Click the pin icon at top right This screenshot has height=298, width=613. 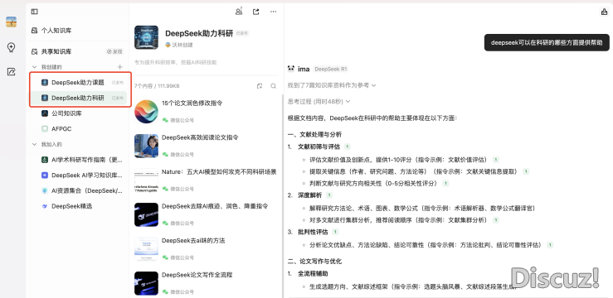pos(604,12)
